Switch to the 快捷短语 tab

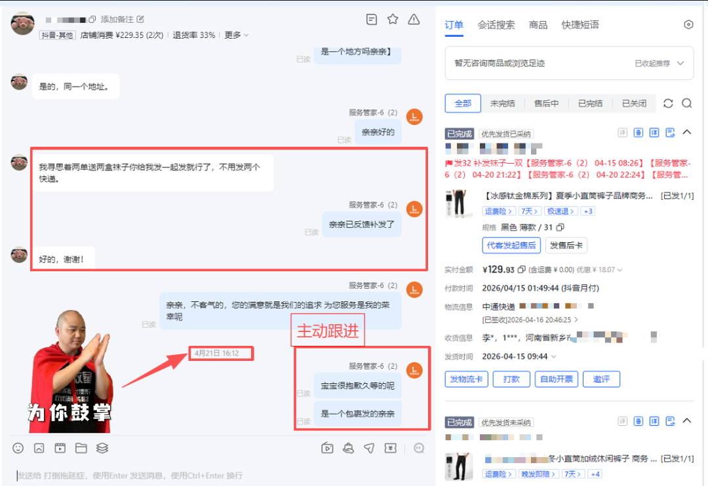(x=580, y=25)
